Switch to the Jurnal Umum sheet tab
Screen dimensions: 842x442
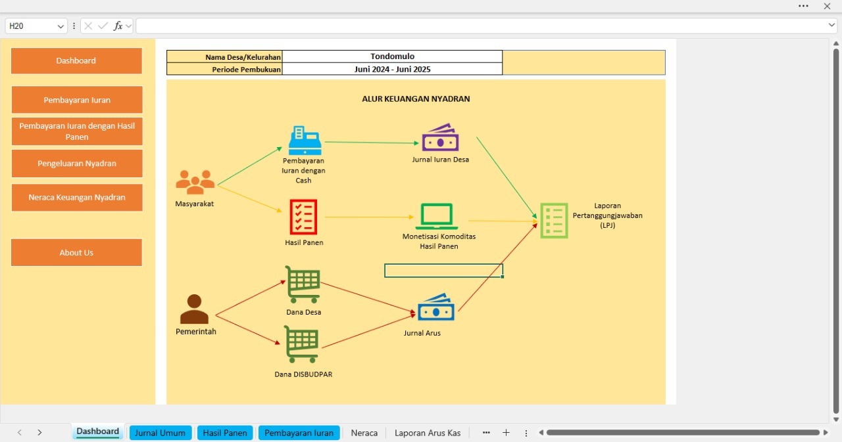160,433
